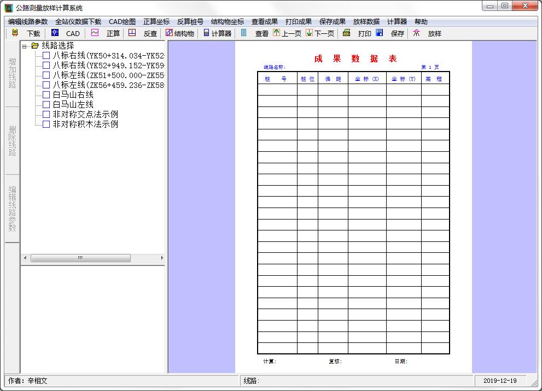The height and width of the screenshot is (391, 542).
Task: Check the 八标右线(YK52+949.152 route checkbox
Action: tap(46, 65)
